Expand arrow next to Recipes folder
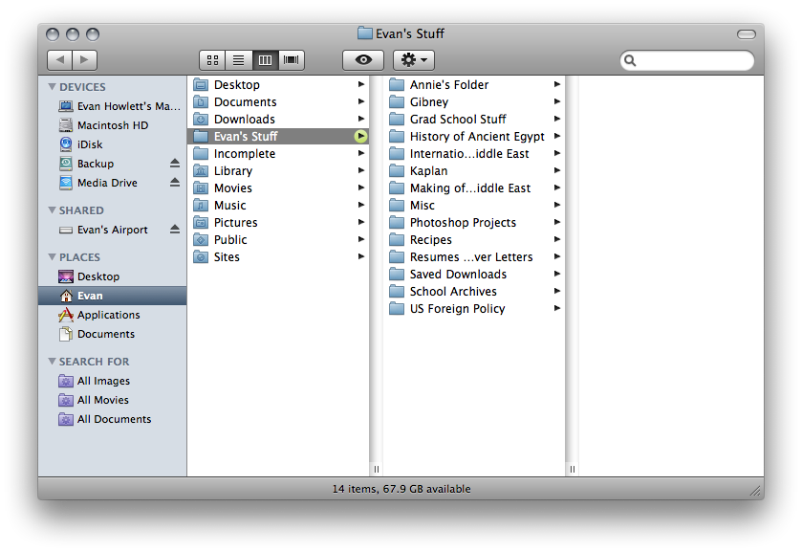This screenshot has height=552, width=802. point(557,239)
